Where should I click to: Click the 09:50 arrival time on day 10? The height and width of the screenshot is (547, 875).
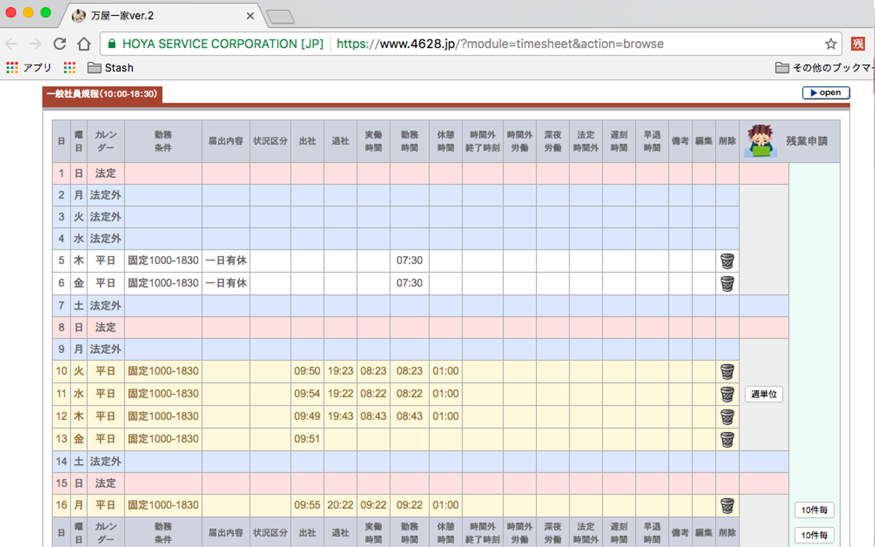[308, 371]
